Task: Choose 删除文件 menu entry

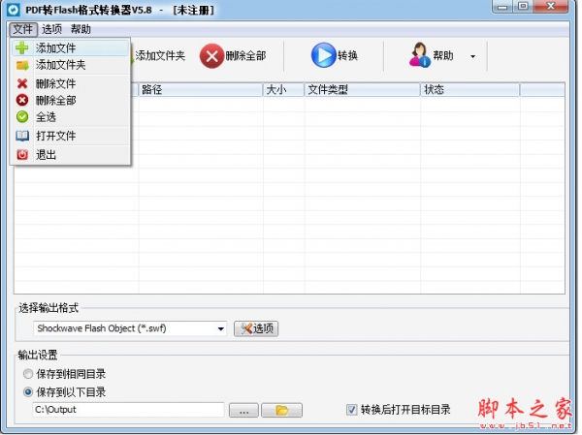Action: point(71,83)
